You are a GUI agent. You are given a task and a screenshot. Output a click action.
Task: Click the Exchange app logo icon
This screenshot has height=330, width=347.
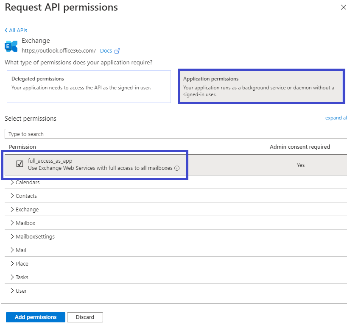point(11,46)
